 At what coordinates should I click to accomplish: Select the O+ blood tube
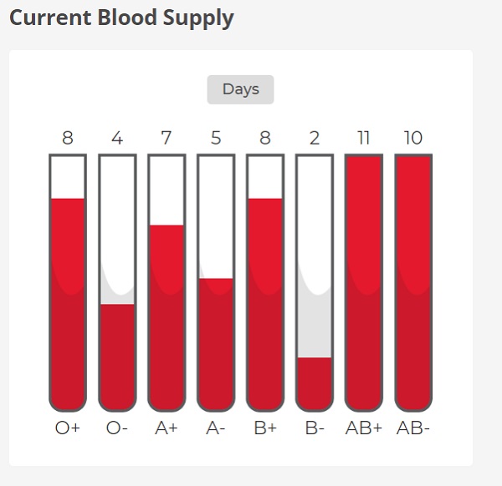click(68, 284)
